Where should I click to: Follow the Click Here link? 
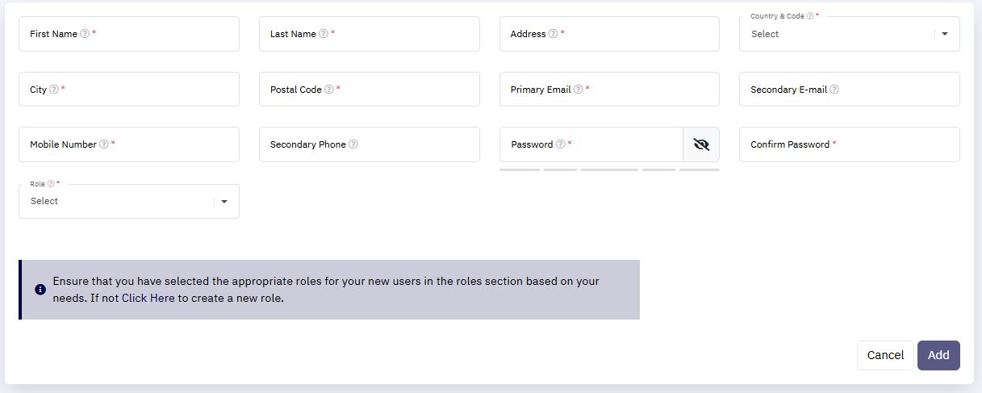[x=148, y=298]
